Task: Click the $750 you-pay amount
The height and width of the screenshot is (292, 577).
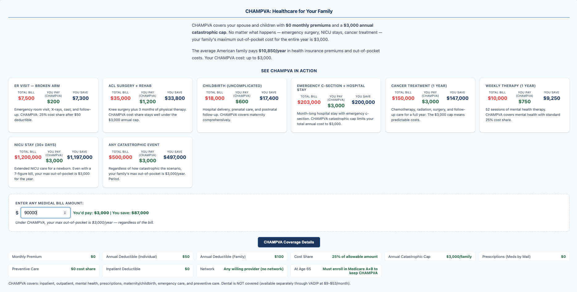Action: tap(525, 102)
